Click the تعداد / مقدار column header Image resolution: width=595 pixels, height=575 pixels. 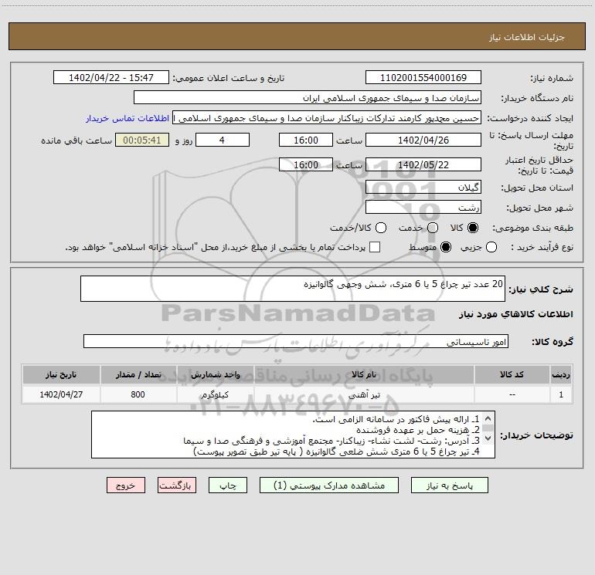tap(138, 374)
